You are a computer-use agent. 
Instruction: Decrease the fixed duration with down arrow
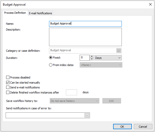(92, 59)
